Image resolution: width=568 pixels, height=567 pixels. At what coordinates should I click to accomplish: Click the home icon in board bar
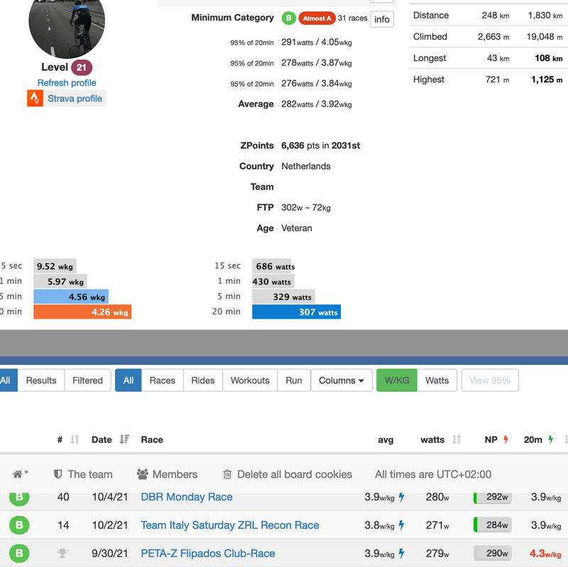17,474
